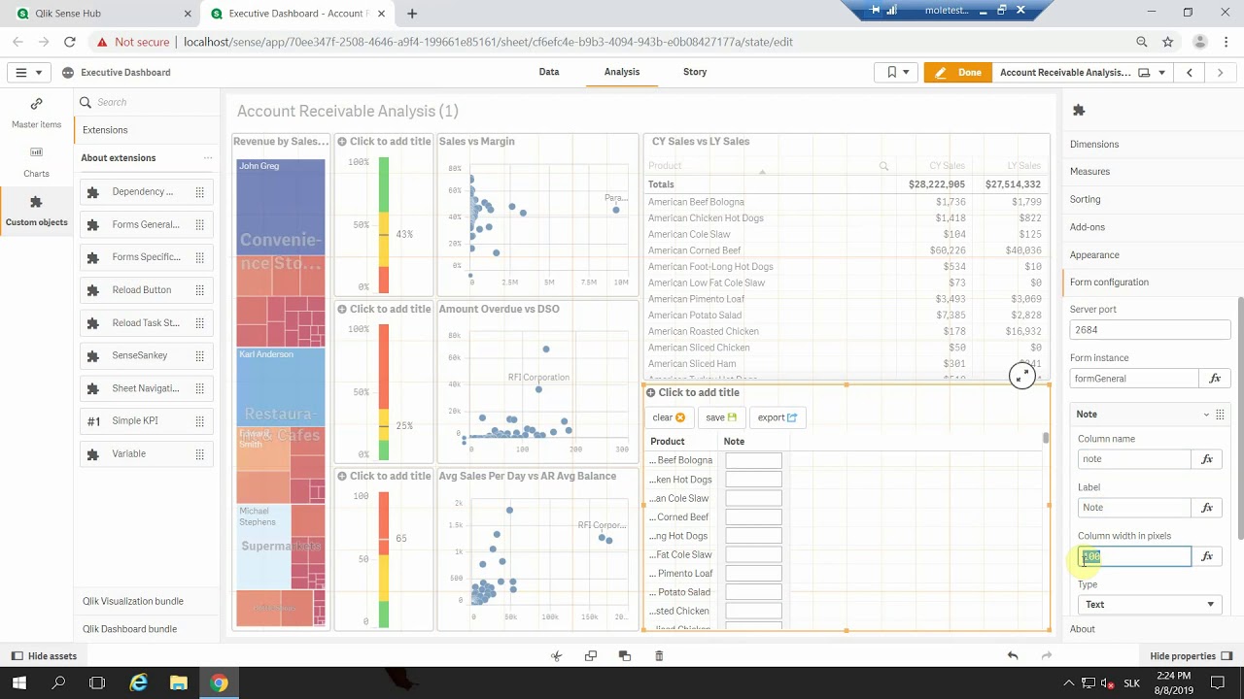Open the sheet selector dropdown
Image resolution: width=1244 pixels, height=699 pixels.
tap(1151, 73)
